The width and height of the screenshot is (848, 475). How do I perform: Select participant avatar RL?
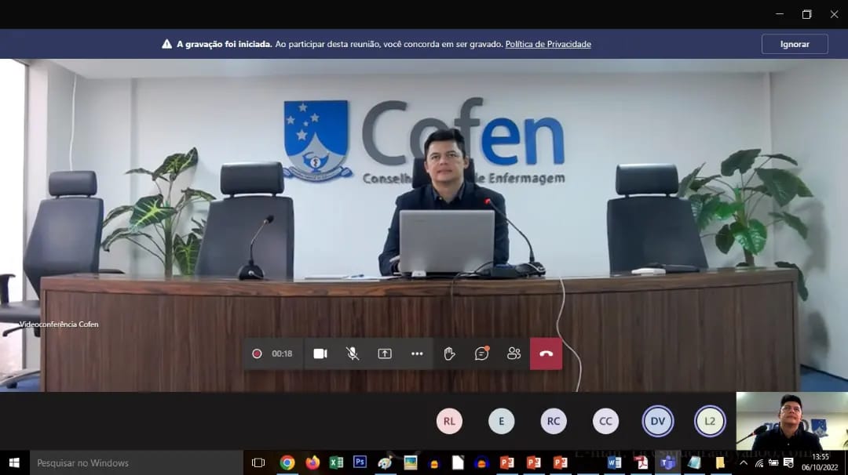[449, 421]
